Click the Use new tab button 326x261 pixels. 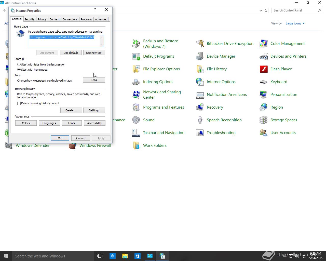[94, 53]
